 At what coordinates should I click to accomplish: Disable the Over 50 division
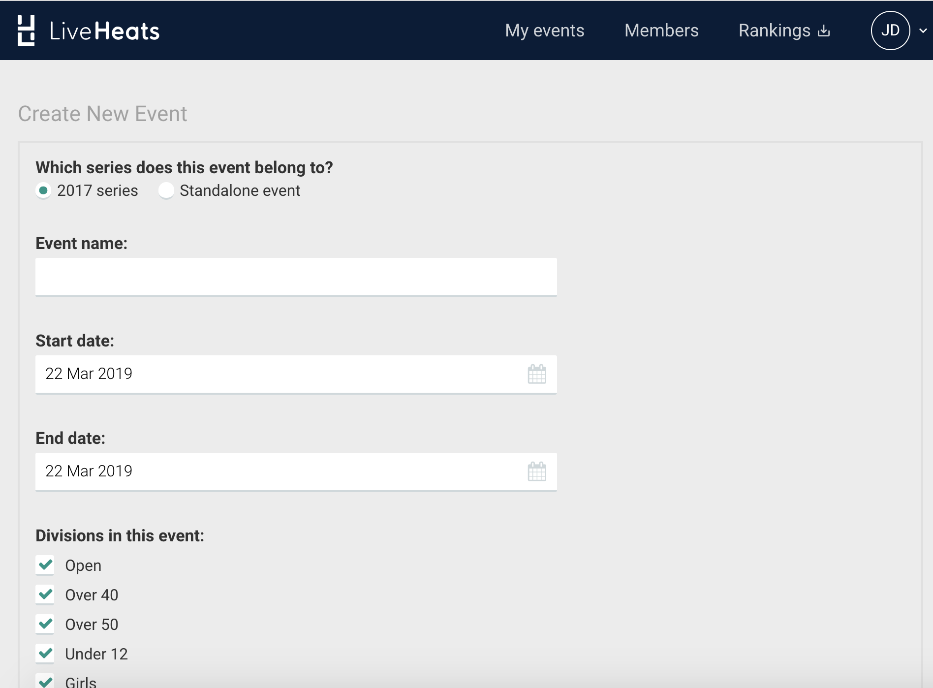coord(45,624)
